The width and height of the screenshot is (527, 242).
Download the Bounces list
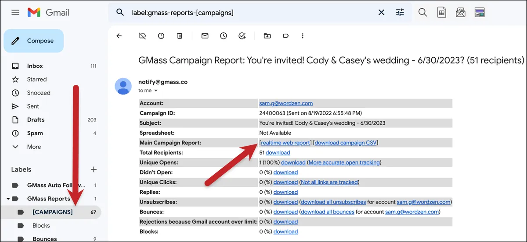pos(285,212)
